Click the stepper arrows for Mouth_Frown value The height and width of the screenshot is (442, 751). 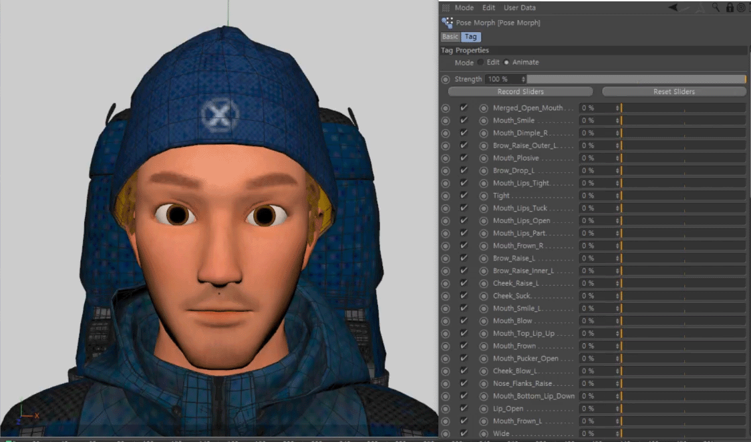[617, 346]
